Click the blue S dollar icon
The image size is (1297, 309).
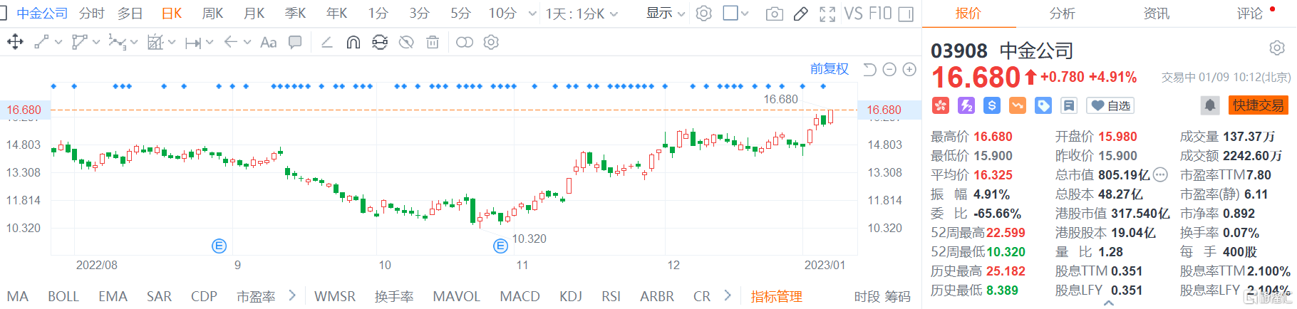coord(992,106)
